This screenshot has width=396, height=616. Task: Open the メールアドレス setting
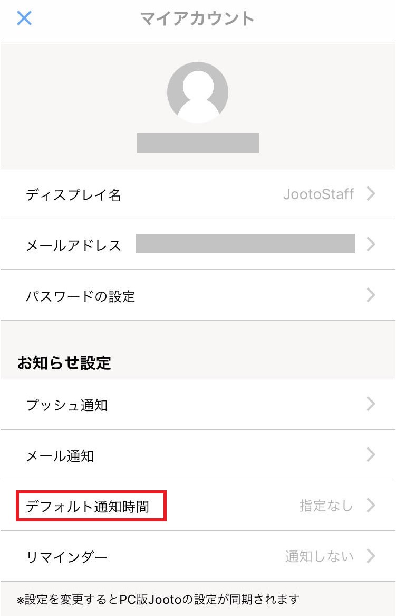pyautogui.click(x=74, y=245)
